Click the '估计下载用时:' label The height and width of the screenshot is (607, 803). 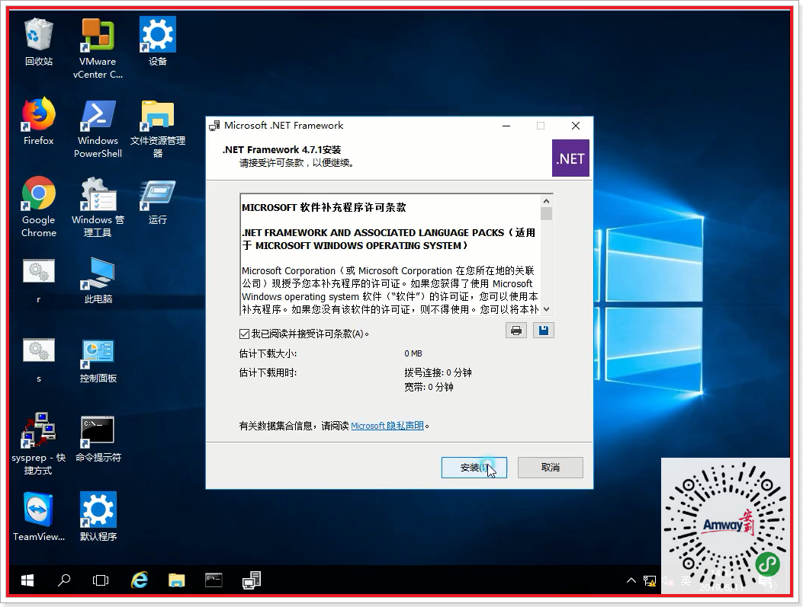pyautogui.click(x=268, y=372)
